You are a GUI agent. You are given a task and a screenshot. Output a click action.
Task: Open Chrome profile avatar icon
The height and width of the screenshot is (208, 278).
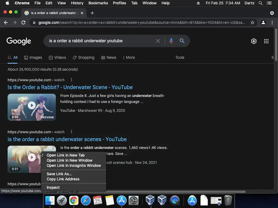[x=263, y=22]
